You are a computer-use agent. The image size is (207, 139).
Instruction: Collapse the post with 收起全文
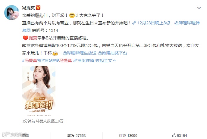[x=106, y=60]
